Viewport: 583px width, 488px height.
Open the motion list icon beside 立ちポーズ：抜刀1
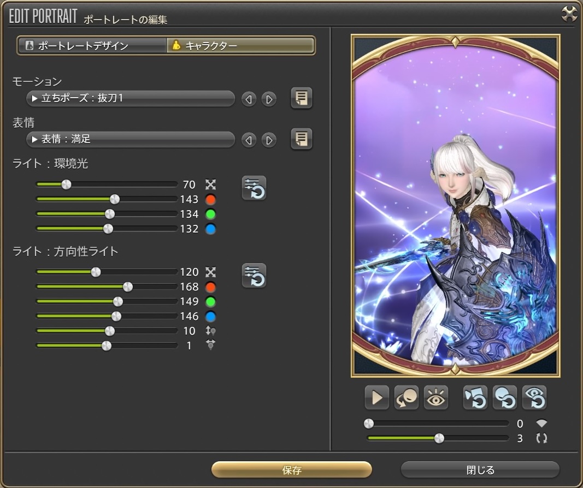(x=301, y=98)
